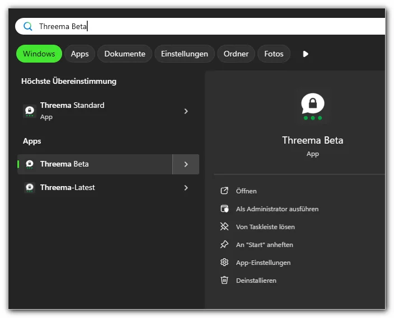Expand Threema Standard result chevron
The height and width of the screenshot is (318, 394).
[x=186, y=111]
